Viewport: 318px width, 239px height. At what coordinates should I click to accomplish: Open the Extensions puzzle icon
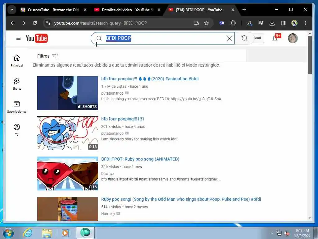coord(233,23)
